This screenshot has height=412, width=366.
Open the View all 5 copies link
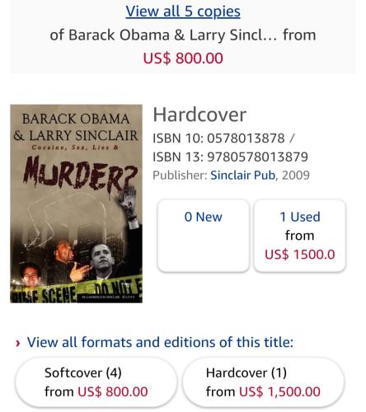tap(183, 12)
